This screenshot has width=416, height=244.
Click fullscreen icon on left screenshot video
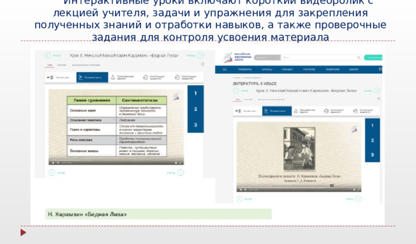coord(181,163)
